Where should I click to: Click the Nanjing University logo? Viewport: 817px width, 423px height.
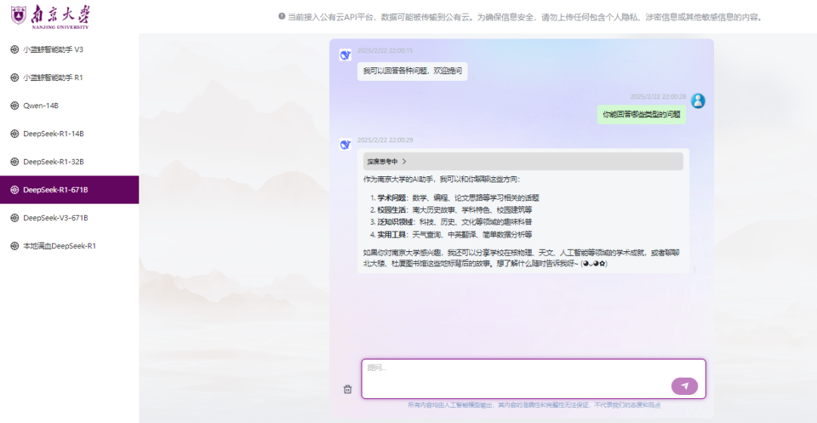coord(50,16)
